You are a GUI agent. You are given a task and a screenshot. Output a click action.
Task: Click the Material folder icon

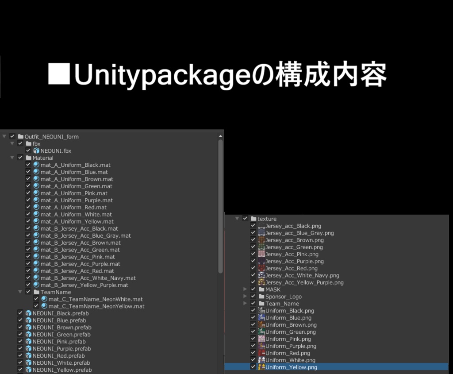pyautogui.click(x=29, y=158)
